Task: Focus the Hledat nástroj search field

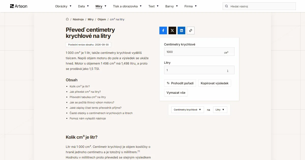Action: click(x=259, y=6)
